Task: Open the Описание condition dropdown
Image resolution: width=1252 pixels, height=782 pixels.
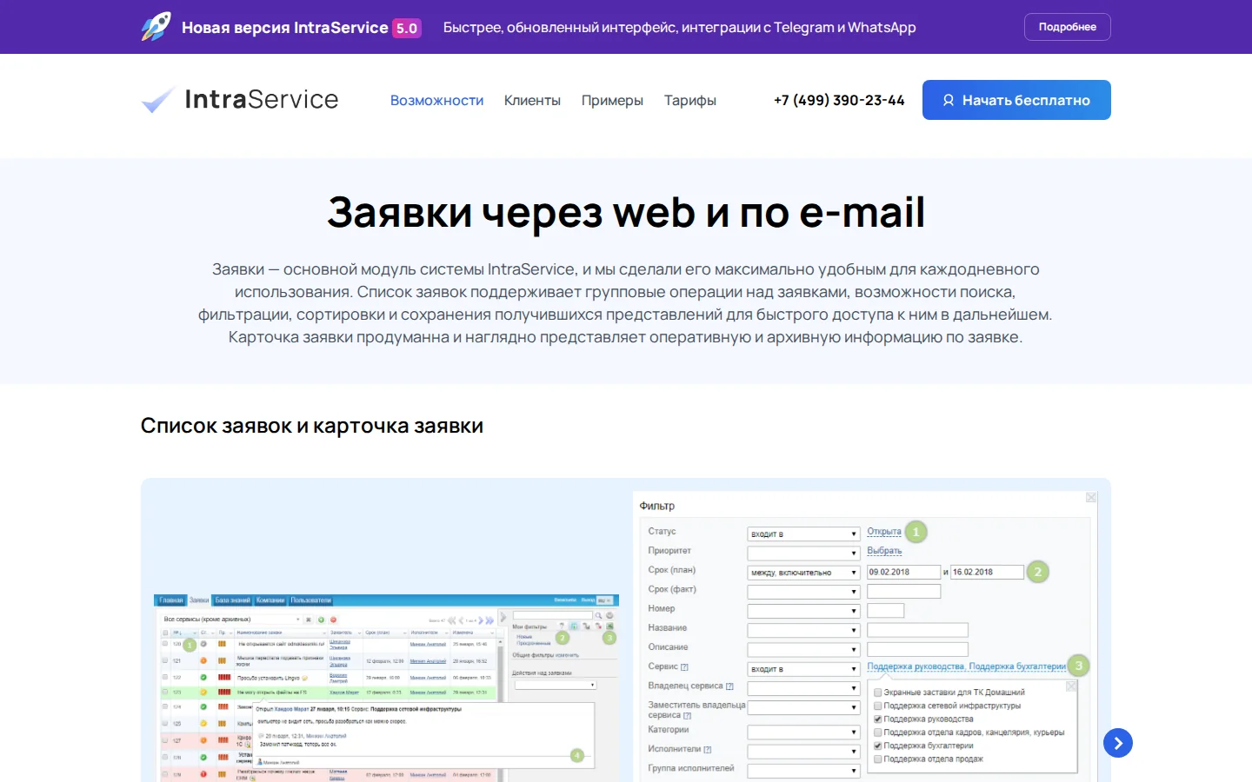Action: click(804, 649)
